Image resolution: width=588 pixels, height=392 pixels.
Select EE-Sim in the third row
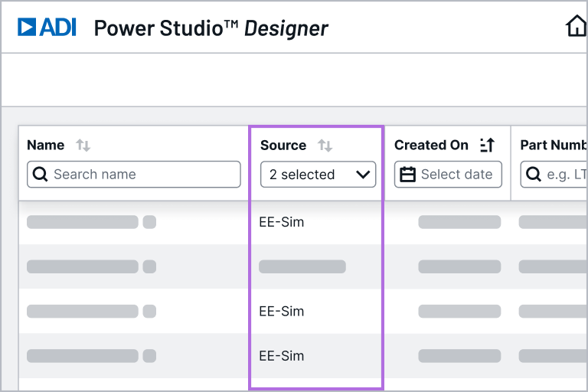282,312
